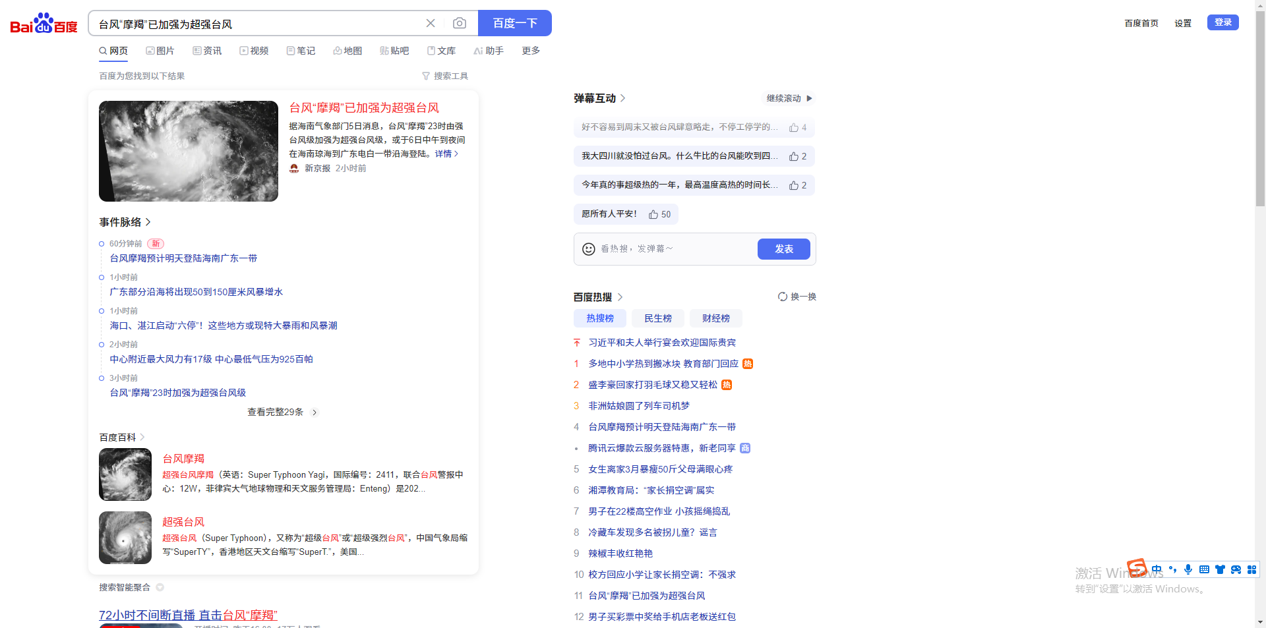Image resolution: width=1266 pixels, height=628 pixels.
Task: Open the Sogou IME soft keyboard icon
Action: click(x=1204, y=569)
